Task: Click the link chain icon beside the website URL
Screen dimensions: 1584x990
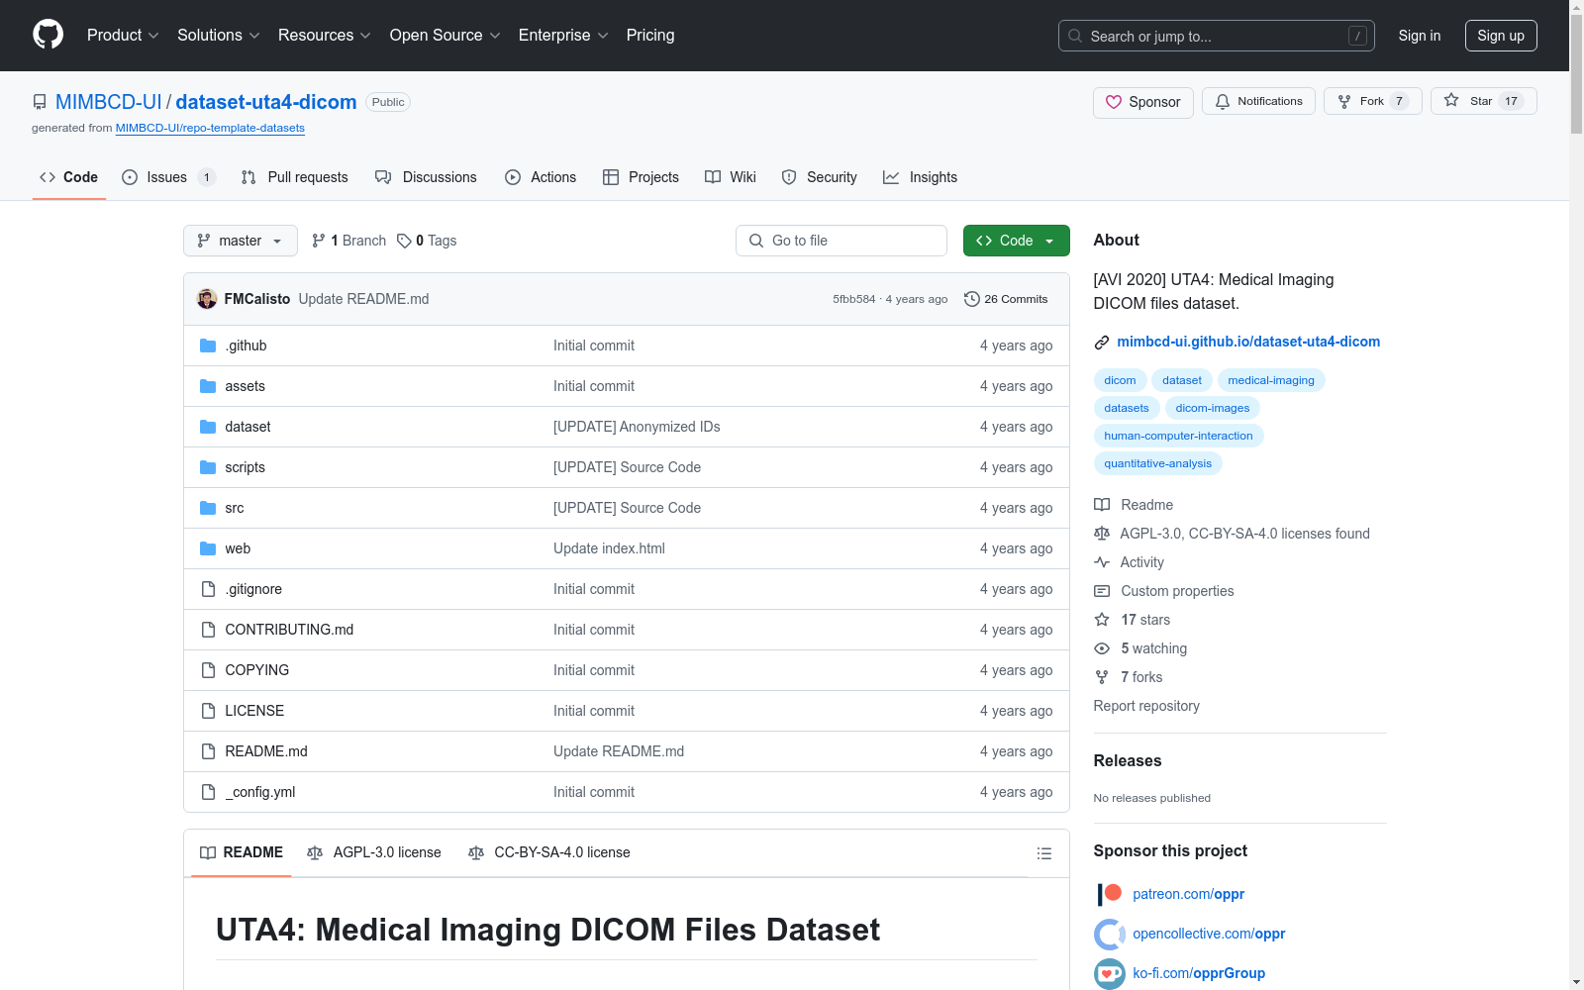Action: click(1101, 342)
